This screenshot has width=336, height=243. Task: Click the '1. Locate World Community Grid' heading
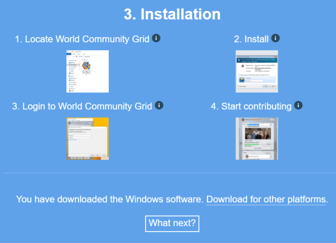pyautogui.click(x=82, y=39)
